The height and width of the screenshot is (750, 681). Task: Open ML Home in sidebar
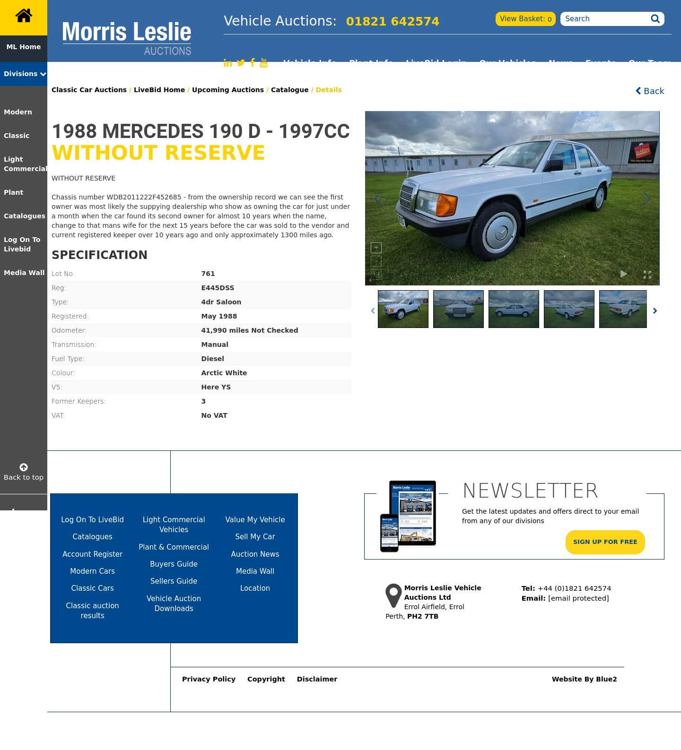coord(24,47)
